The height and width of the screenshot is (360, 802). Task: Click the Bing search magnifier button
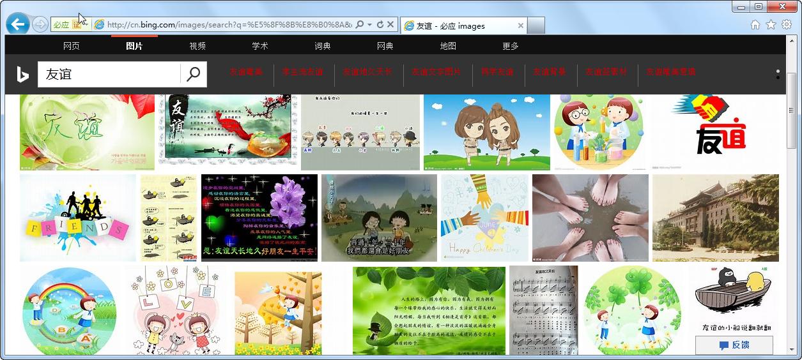pos(194,75)
